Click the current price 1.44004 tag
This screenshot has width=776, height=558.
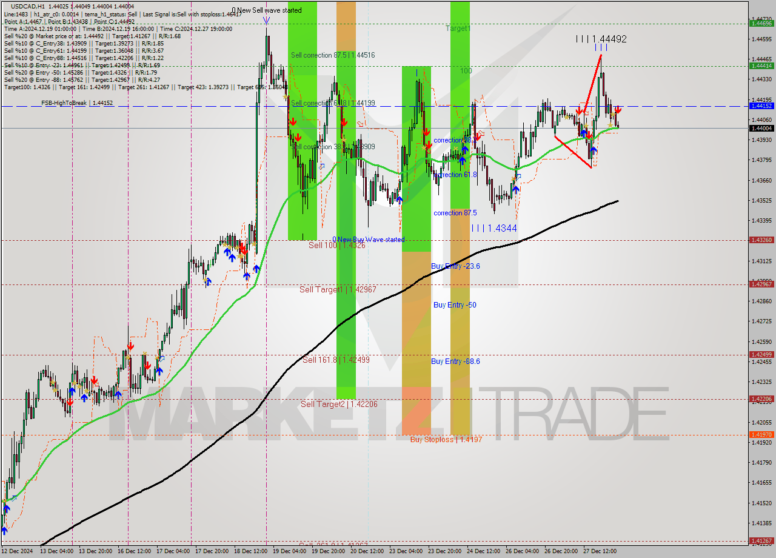click(x=761, y=128)
